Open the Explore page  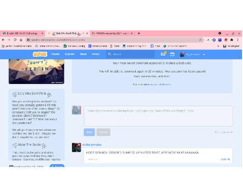tap(69, 54)
